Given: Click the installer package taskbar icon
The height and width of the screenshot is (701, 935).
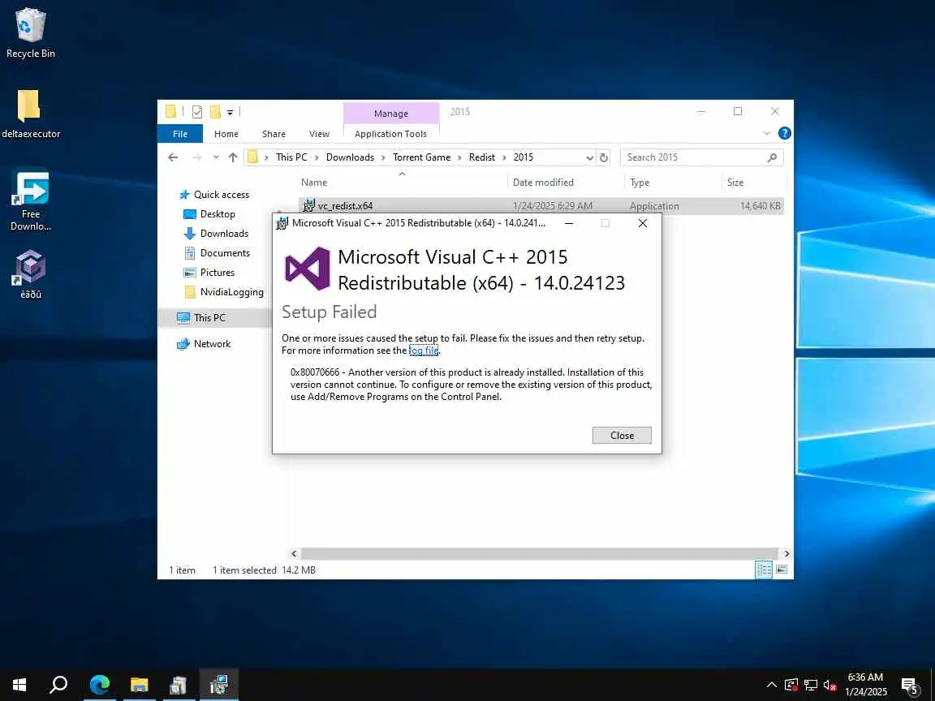Looking at the screenshot, I should pyautogui.click(x=178, y=684).
